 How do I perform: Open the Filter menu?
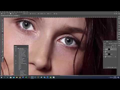[17, 12]
